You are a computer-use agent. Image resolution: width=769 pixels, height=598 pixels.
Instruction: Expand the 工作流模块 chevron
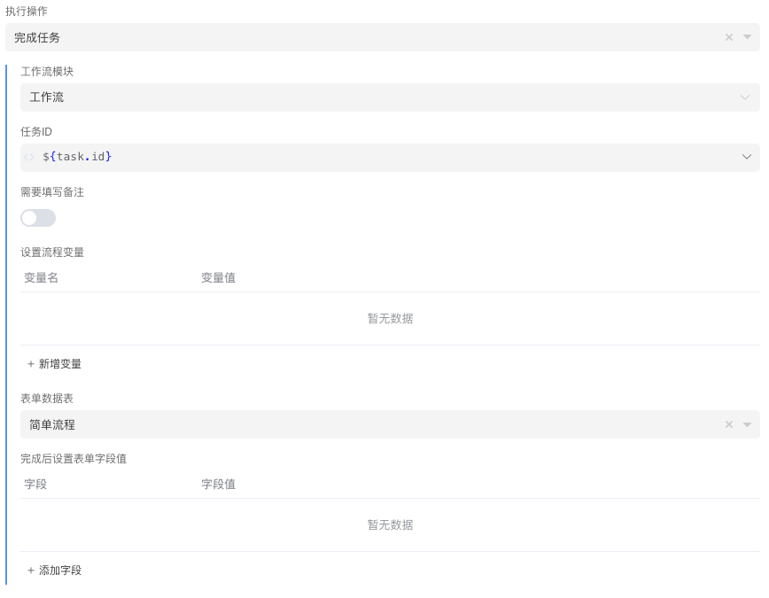pos(745,97)
